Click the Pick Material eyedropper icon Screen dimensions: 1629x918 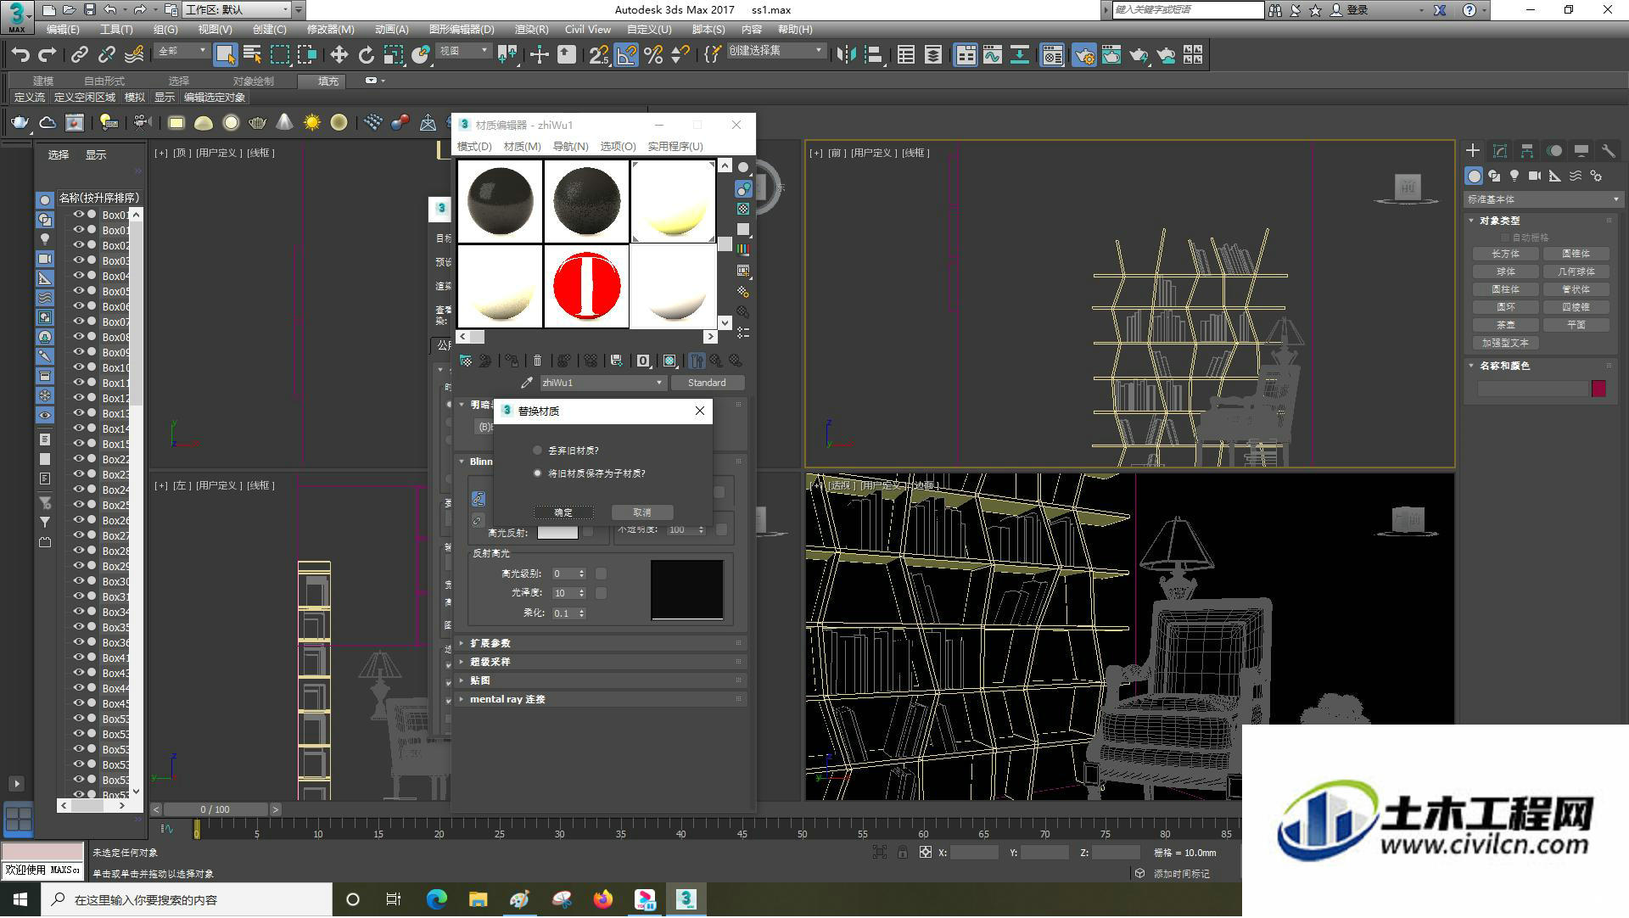click(x=527, y=383)
